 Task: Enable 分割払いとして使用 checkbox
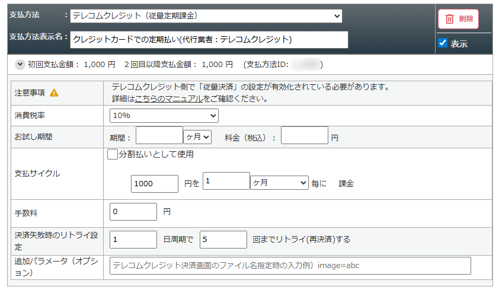tap(112, 155)
